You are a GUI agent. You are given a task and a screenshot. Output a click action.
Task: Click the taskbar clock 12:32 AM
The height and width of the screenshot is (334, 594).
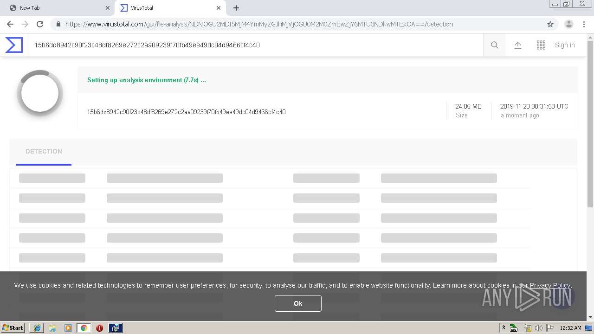click(x=570, y=328)
